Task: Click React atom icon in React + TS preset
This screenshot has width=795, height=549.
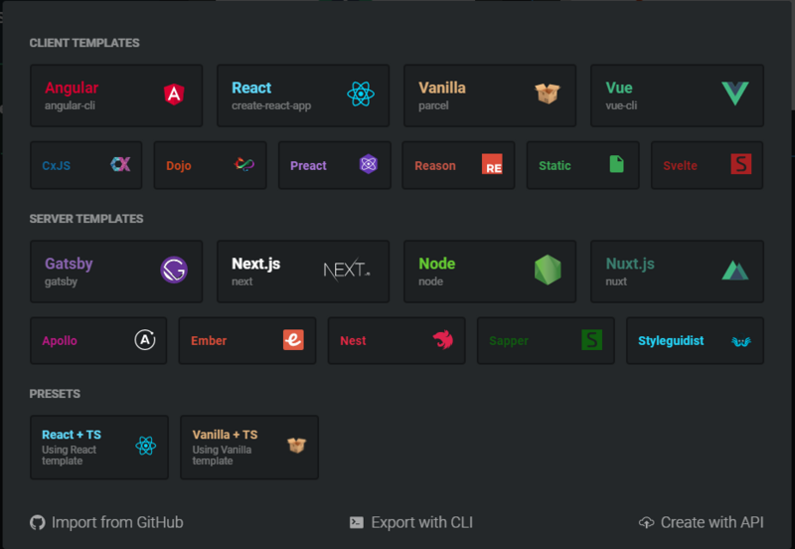Action: point(145,446)
